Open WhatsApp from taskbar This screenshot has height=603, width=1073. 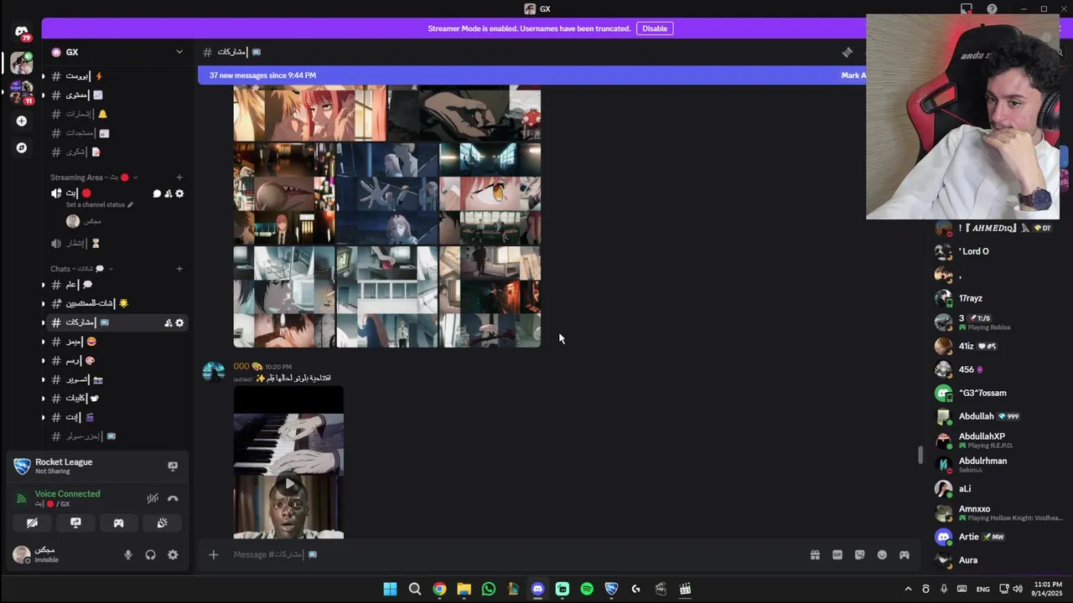coord(489,590)
